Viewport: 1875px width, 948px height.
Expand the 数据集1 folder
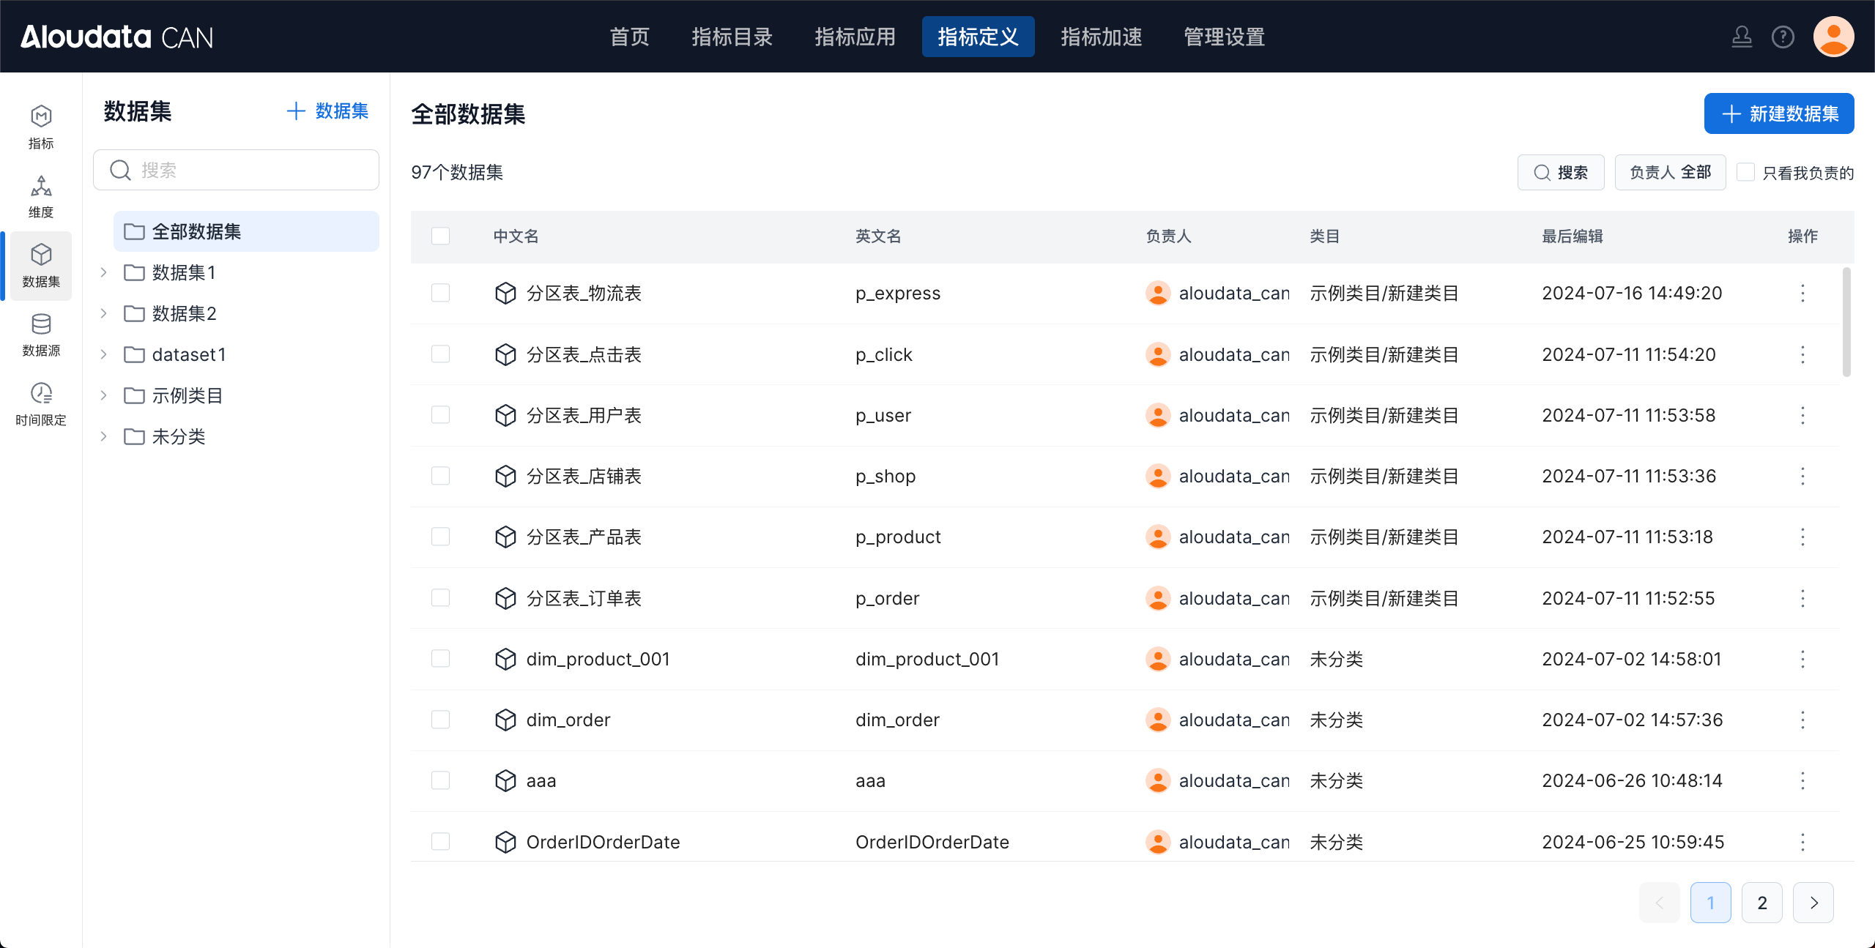(104, 273)
